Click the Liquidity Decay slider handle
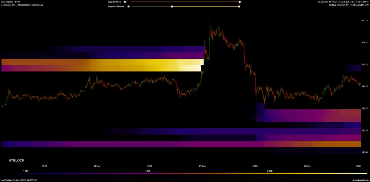This screenshot has height=182, width=370. click(240, 2)
